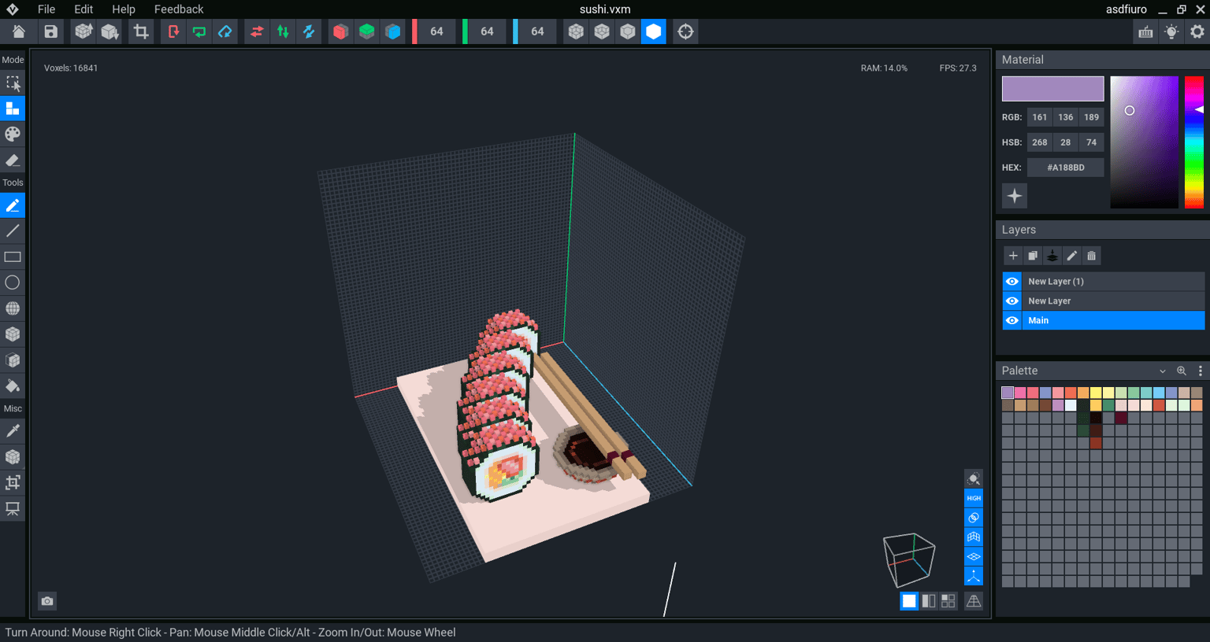Pick the eyedropper color picker tool
Screen dimensions: 1210x642
click(x=13, y=431)
